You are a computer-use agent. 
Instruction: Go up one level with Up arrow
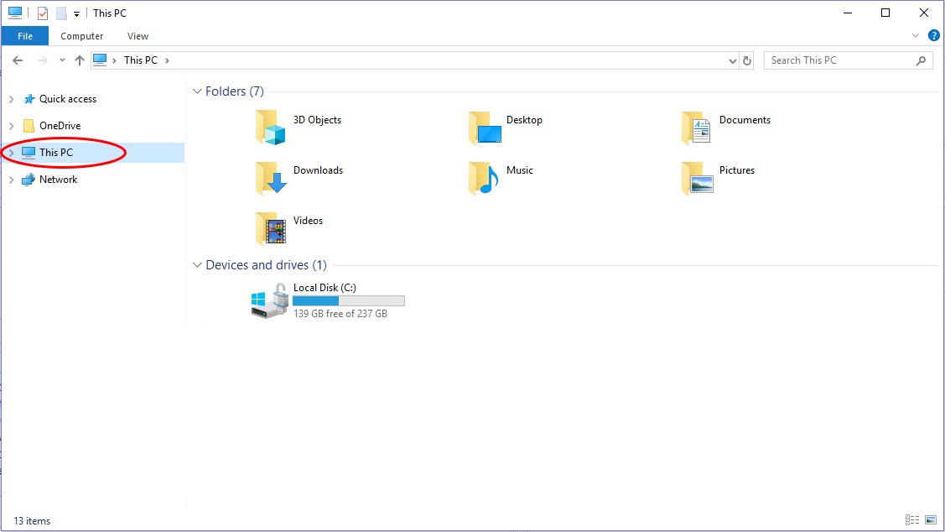point(80,60)
